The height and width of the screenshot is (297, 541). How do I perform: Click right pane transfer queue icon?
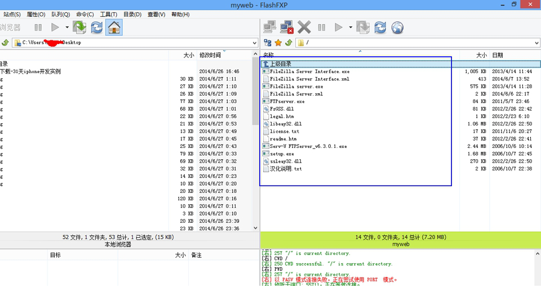click(363, 27)
